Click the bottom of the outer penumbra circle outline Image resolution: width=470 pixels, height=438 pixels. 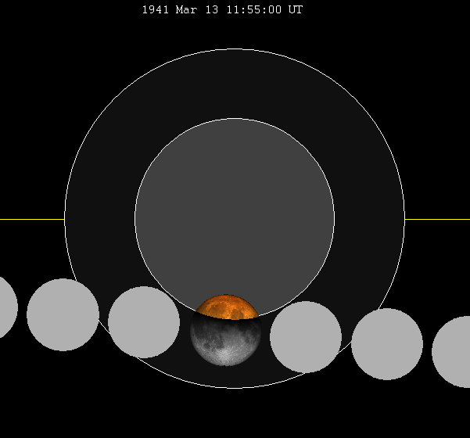coord(235,388)
